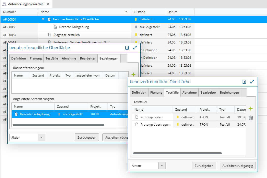The width and height of the screenshot is (267, 178).
Task: Click Zurückgeben button in front dialog
Action: [x=204, y=166]
